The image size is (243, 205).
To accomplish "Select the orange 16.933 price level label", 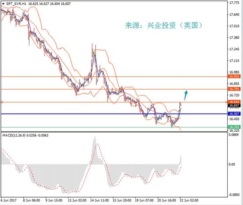I will click(234, 76).
